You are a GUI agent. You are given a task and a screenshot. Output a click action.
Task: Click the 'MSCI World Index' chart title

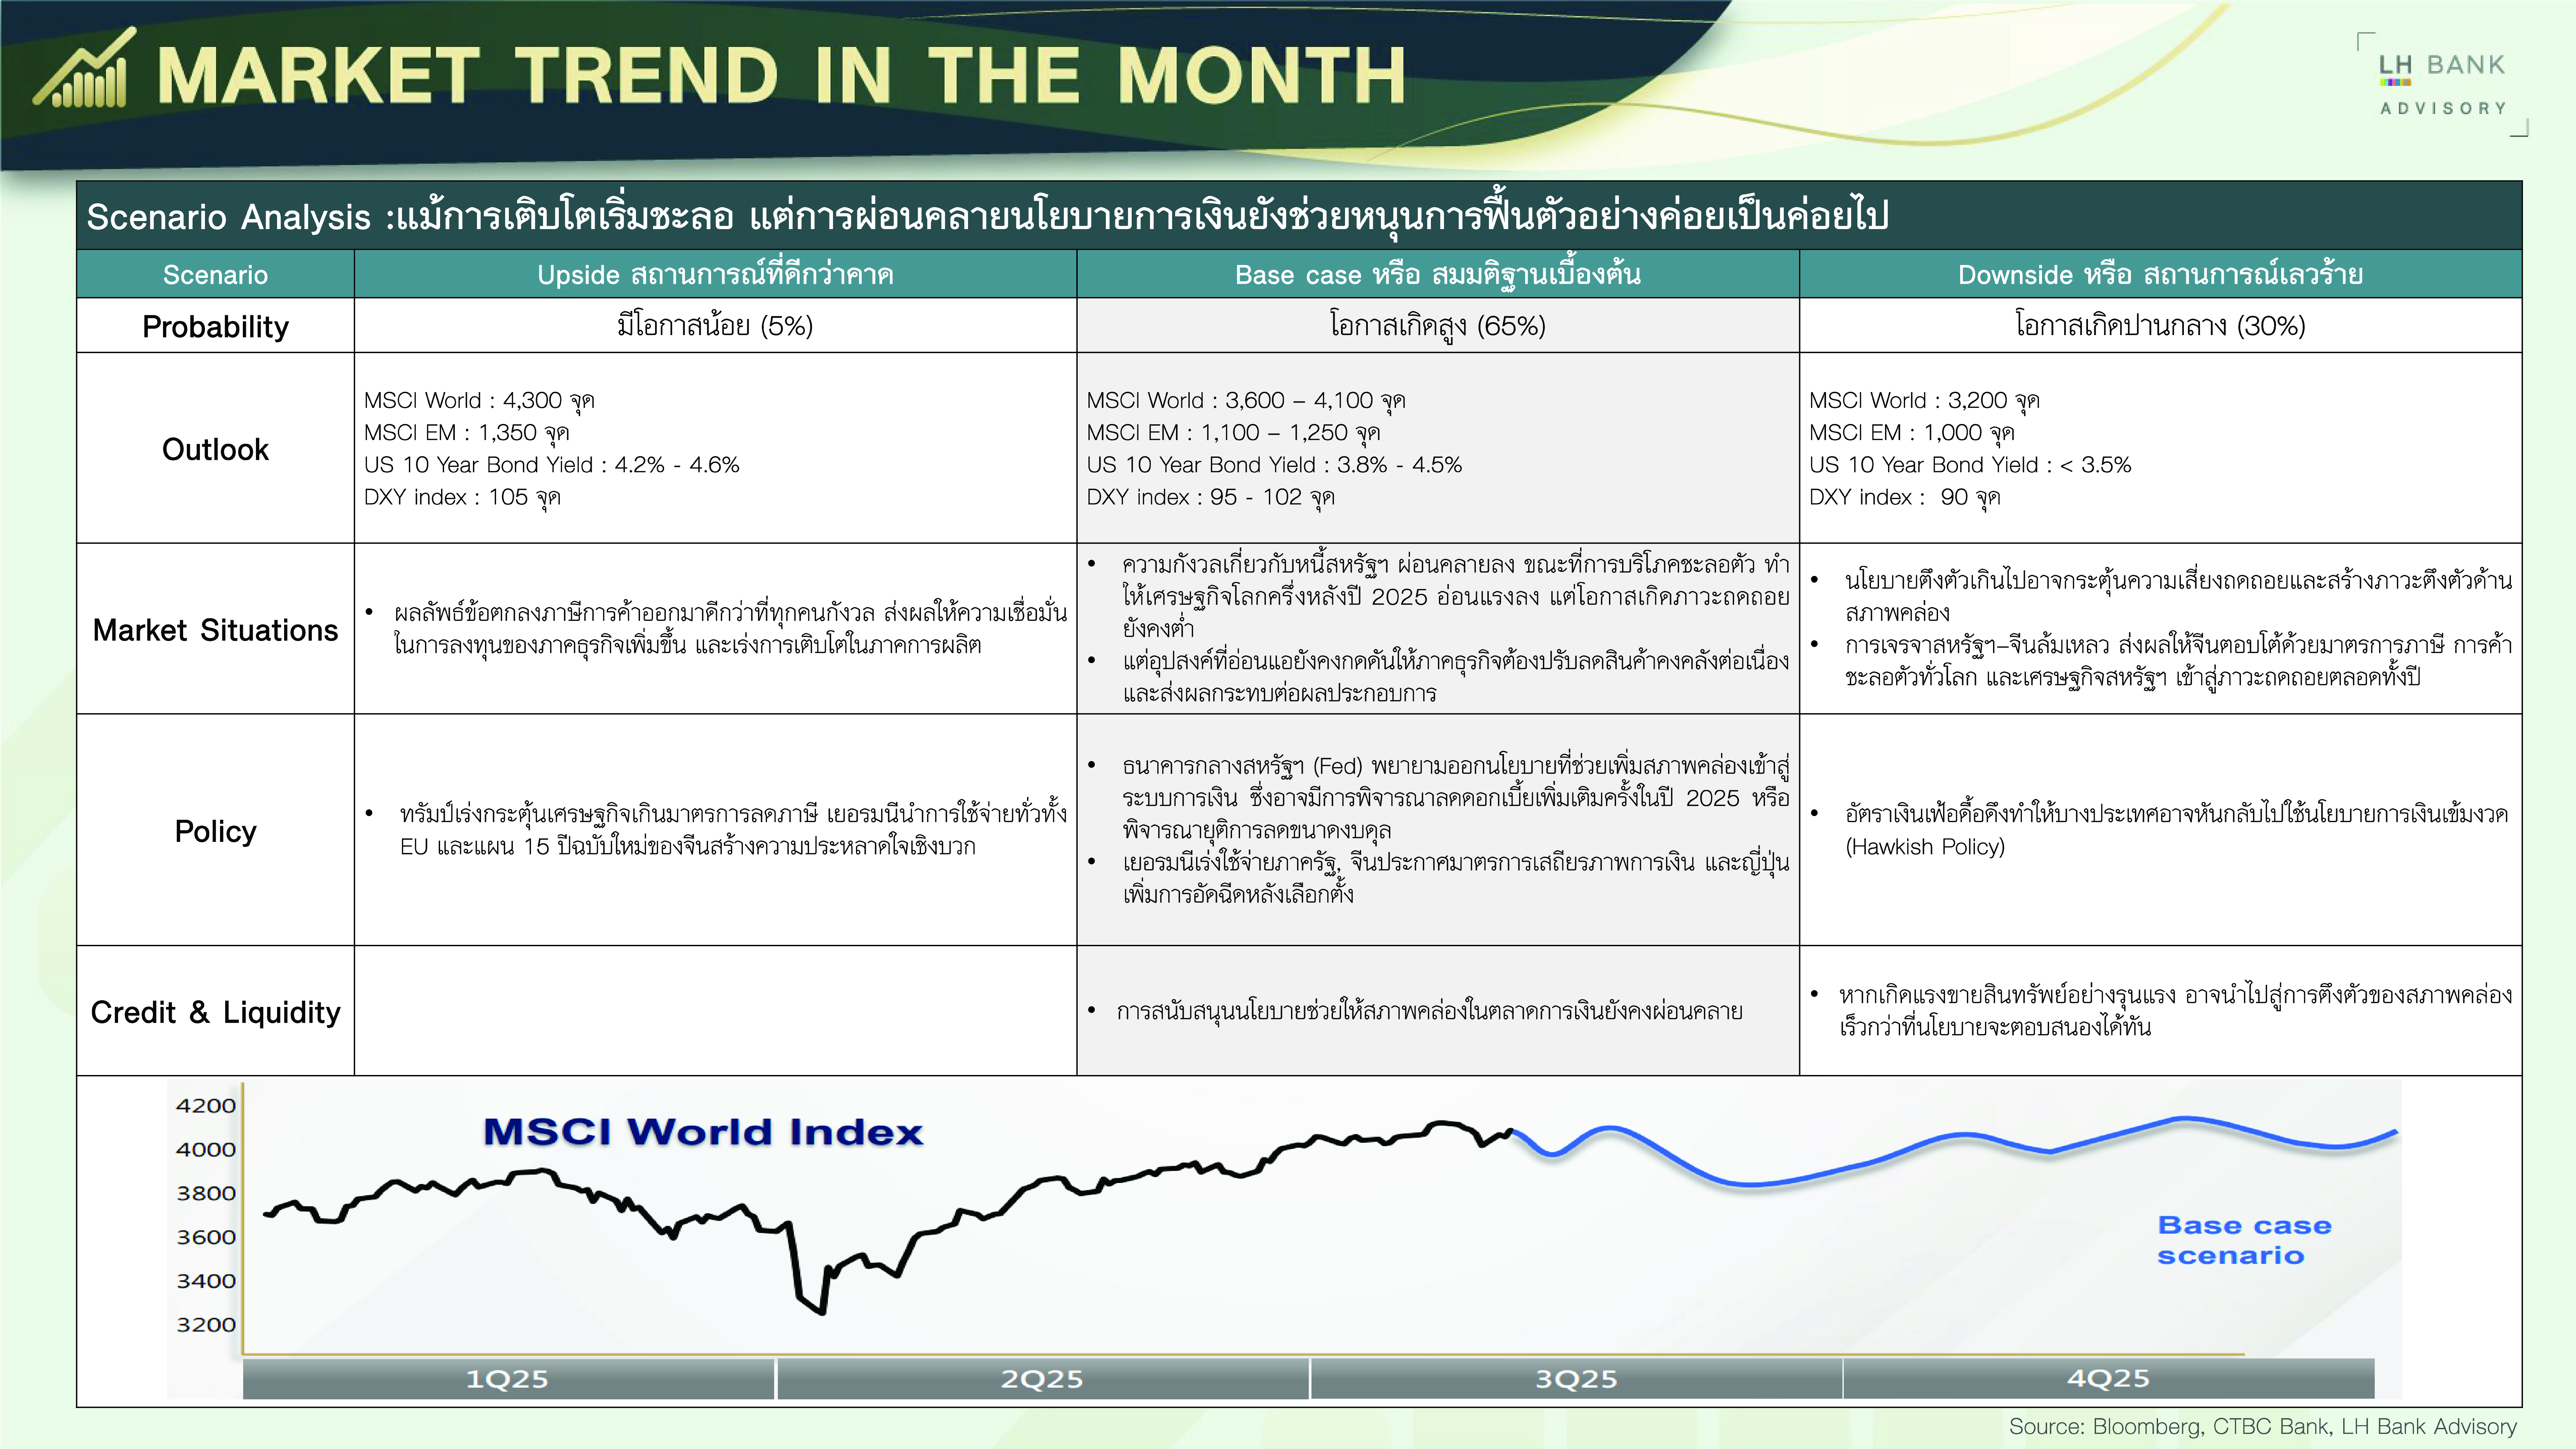coord(703,1132)
